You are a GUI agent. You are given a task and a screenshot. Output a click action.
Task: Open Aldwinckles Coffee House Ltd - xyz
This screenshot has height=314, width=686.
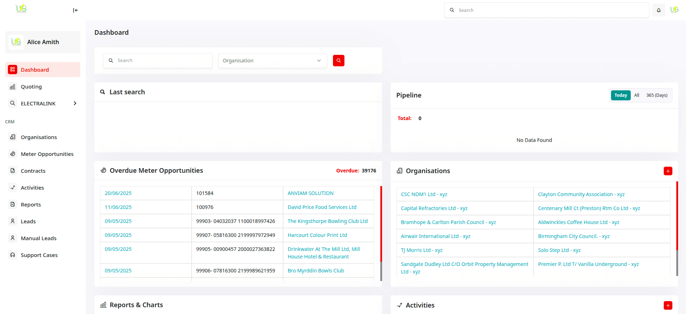[578, 222]
